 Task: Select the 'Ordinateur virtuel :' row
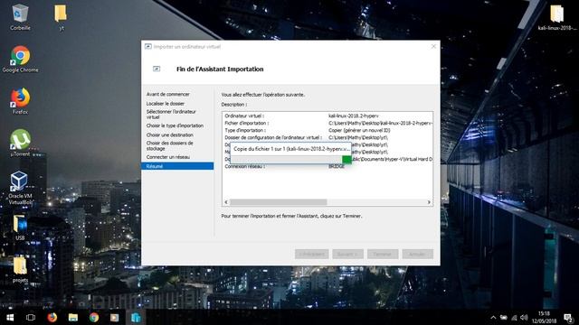(x=327, y=116)
